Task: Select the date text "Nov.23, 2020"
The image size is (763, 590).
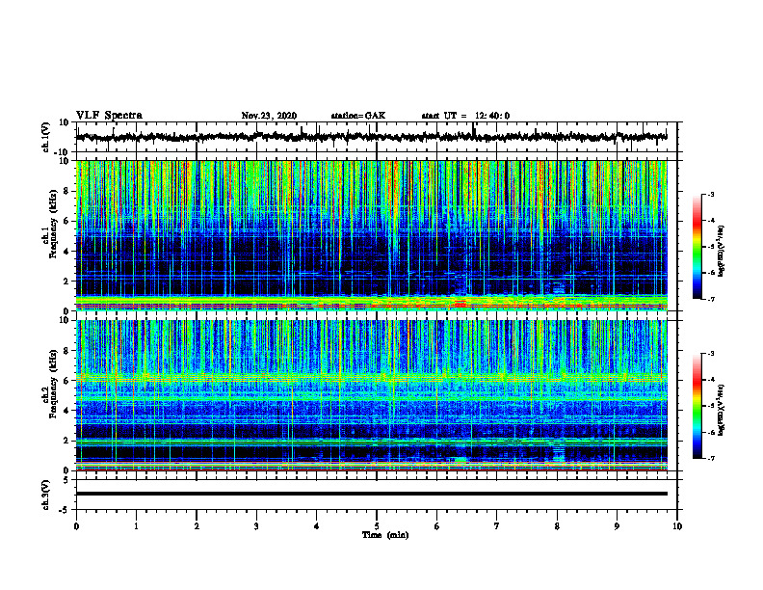Action: point(269,116)
